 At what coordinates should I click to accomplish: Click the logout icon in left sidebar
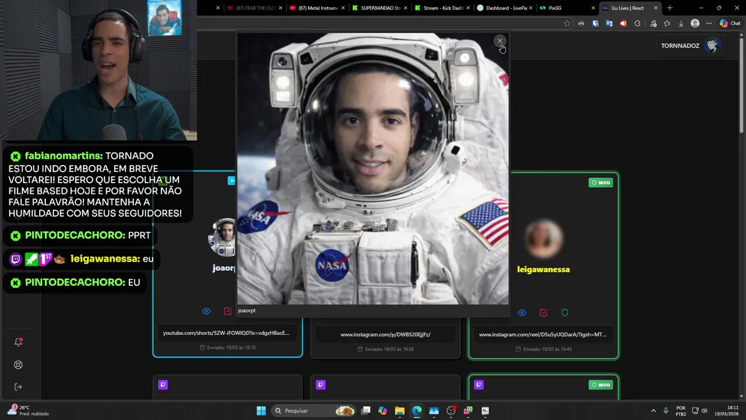pyautogui.click(x=18, y=387)
